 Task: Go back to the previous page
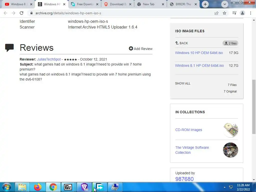(x=5, y=13)
